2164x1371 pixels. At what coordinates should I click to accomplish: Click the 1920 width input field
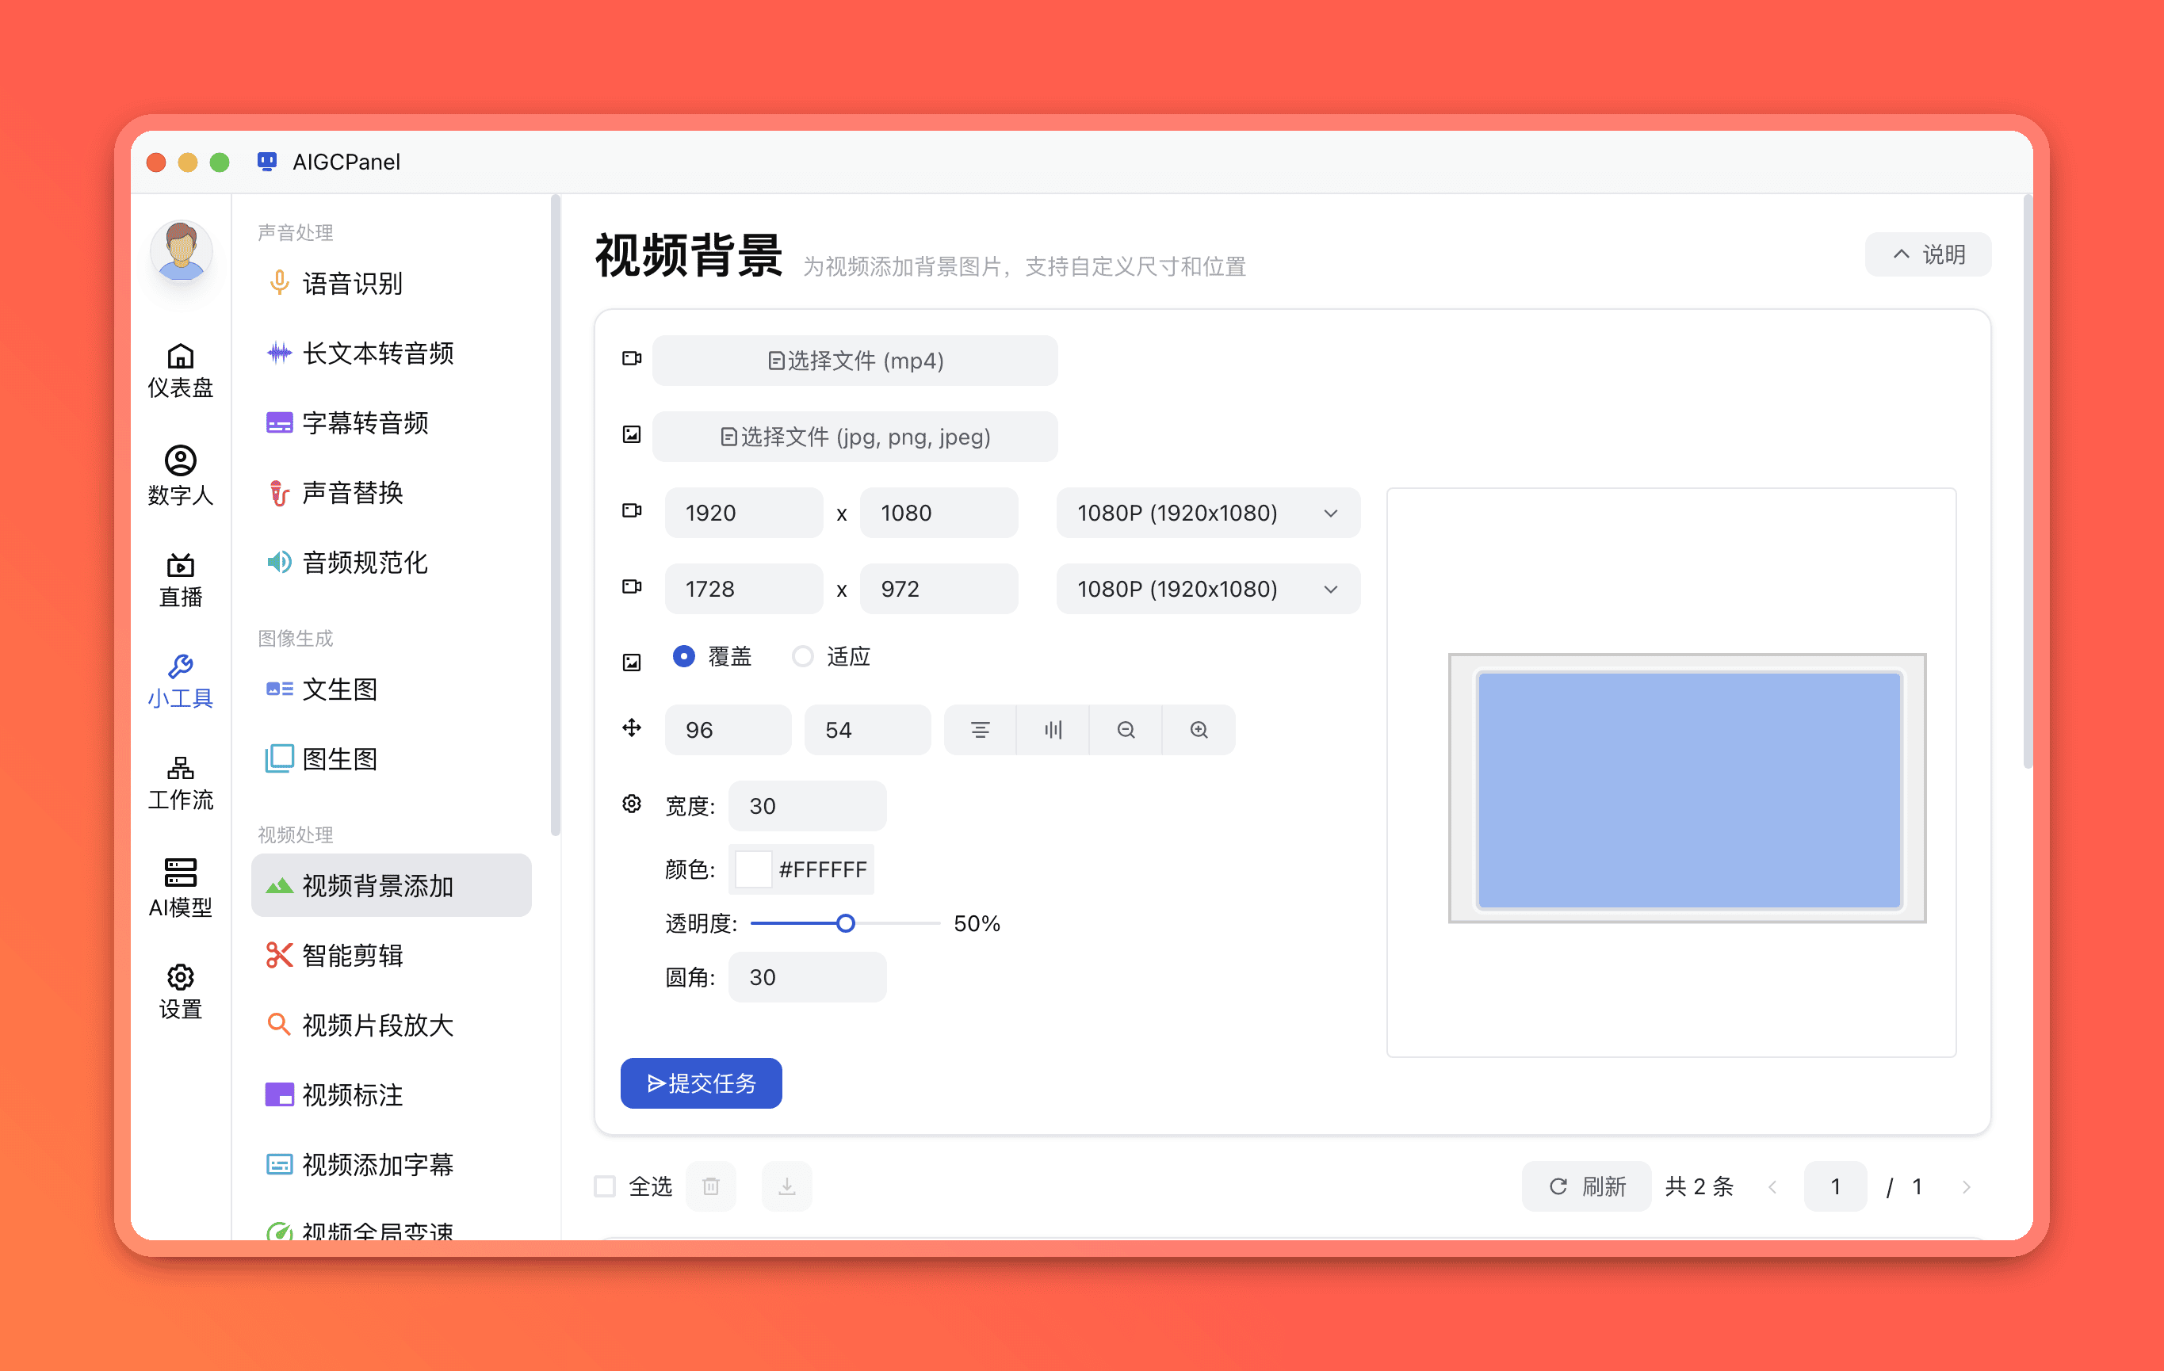(x=744, y=513)
